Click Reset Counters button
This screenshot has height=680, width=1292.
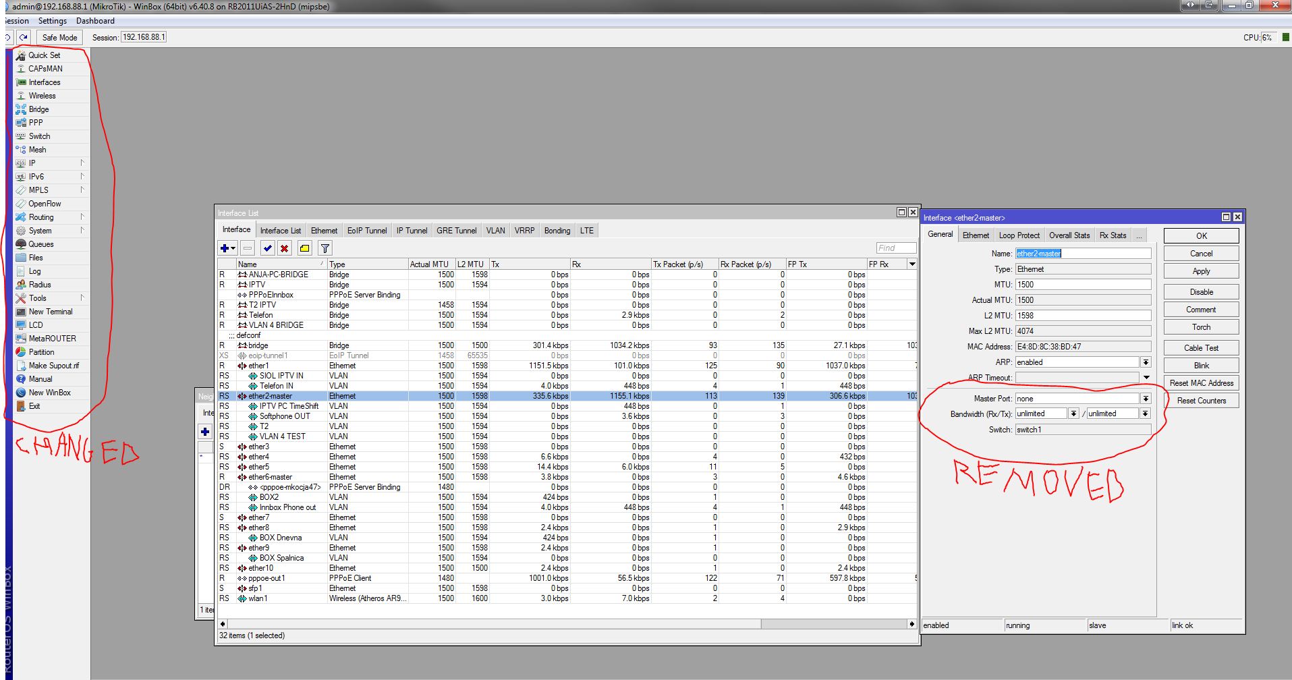click(1202, 401)
